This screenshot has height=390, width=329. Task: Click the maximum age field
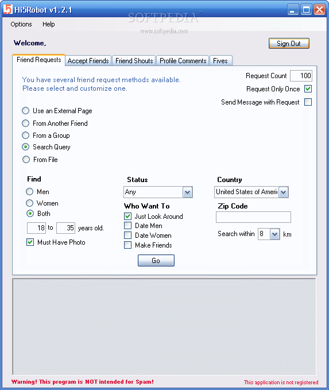tap(65, 228)
